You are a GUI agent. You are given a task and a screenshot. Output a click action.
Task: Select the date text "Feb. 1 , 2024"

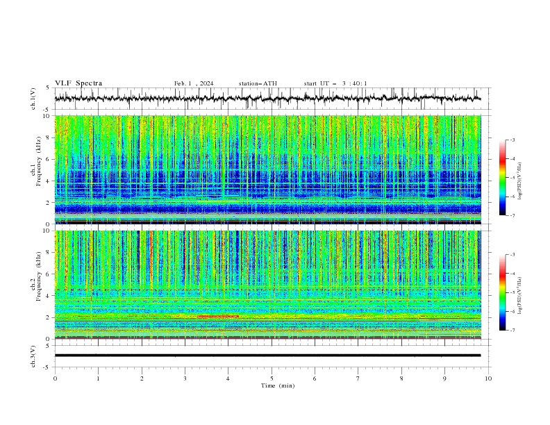[194, 83]
